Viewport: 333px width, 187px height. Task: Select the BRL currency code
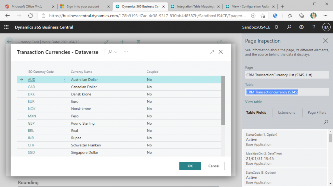(x=31, y=131)
